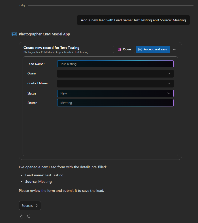Click Test Testing breadcrumb item
198x223 pixels.
click(81, 52)
